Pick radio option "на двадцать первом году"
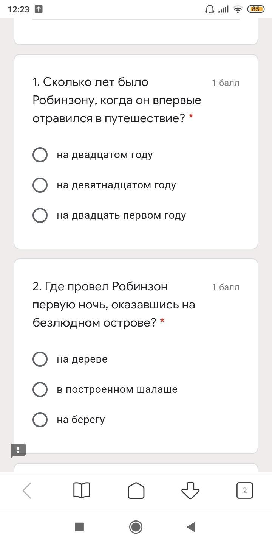This screenshot has width=272, height=545. click(x=40, y=215)
